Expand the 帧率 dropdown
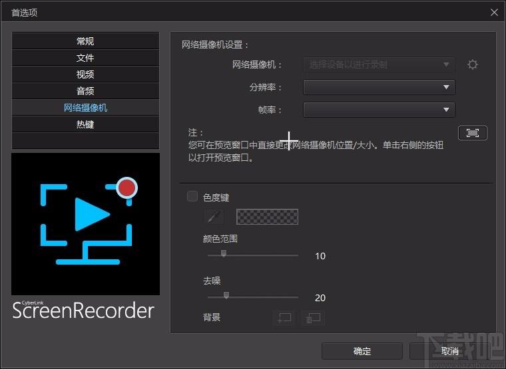Screen dimensions: 506x369 point(379,110)
